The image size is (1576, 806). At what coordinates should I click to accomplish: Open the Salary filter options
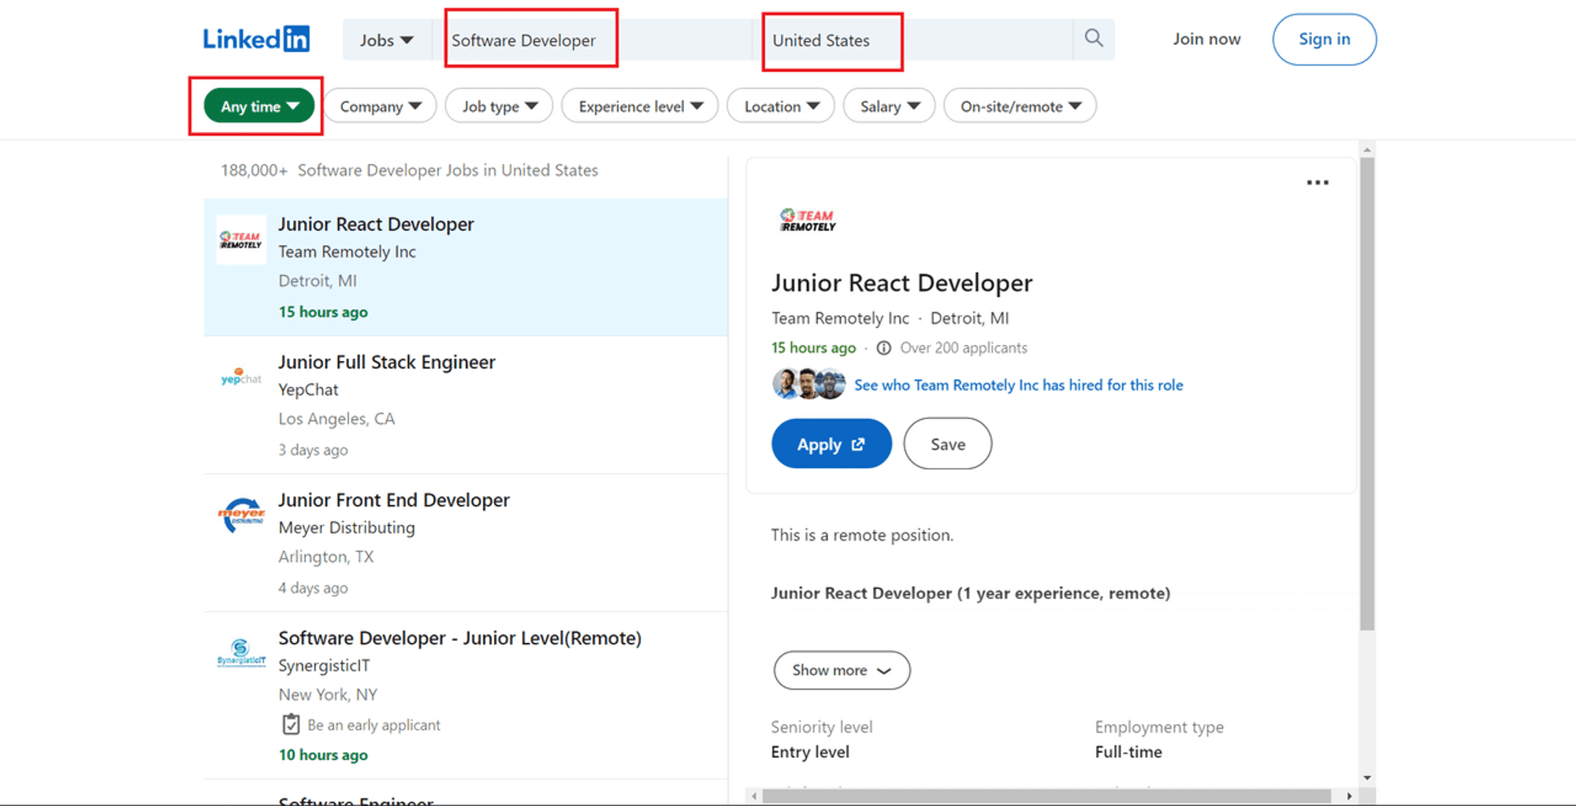pyautogui.click(x=888, y=106)
